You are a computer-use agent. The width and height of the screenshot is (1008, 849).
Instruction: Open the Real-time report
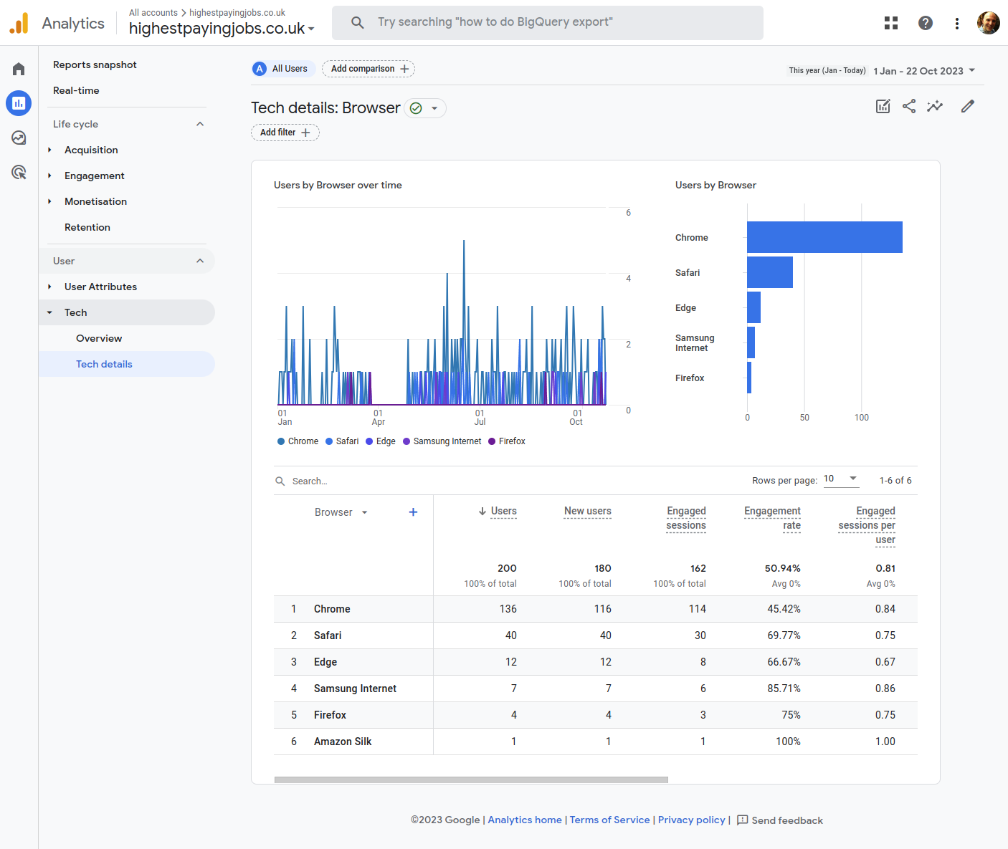[76, 90]
